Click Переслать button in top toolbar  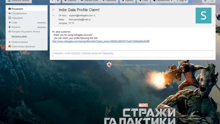109,1
